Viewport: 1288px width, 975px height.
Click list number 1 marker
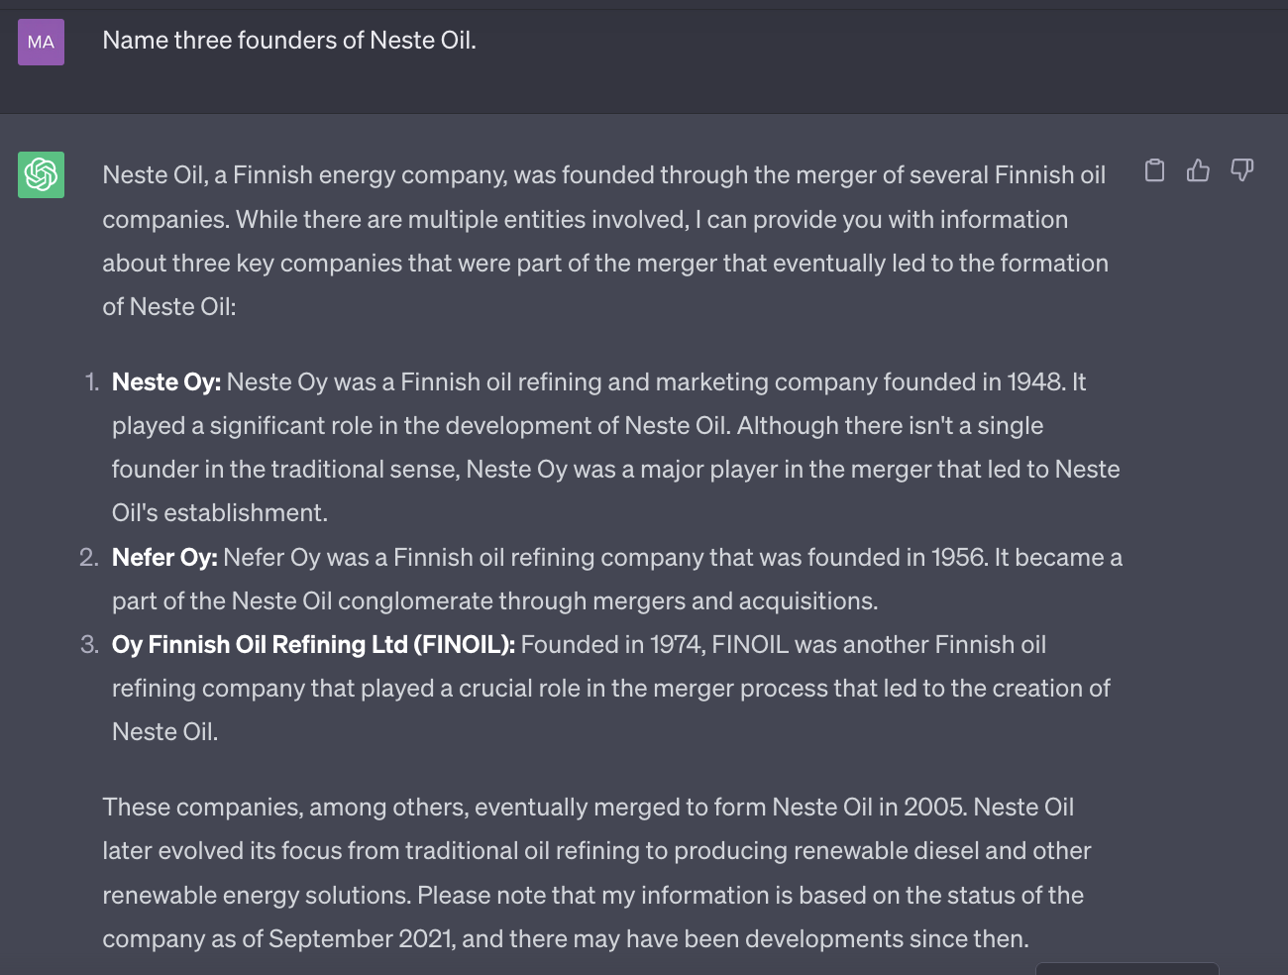[x=92, y=382]
